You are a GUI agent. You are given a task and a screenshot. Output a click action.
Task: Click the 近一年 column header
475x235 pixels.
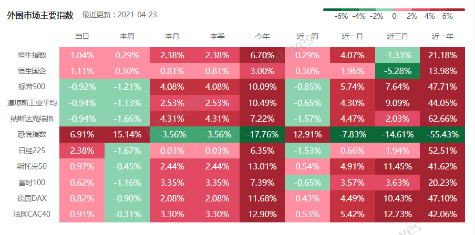442,37
